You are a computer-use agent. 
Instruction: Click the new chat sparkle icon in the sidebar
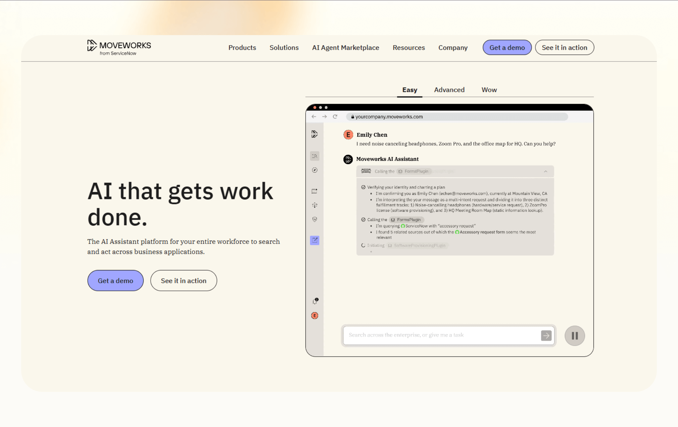tap(315, 191)
